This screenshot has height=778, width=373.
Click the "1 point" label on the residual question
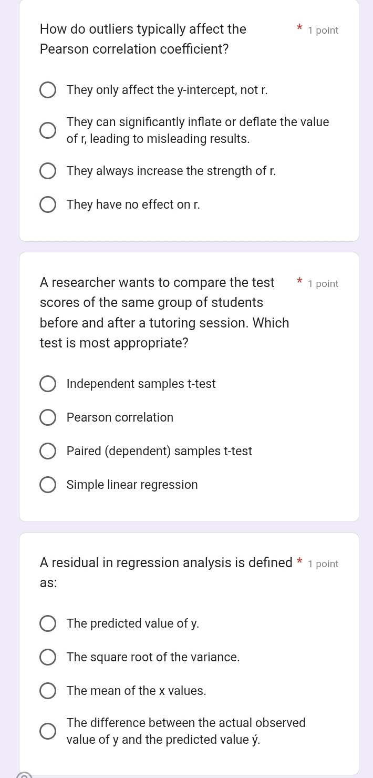323,564
